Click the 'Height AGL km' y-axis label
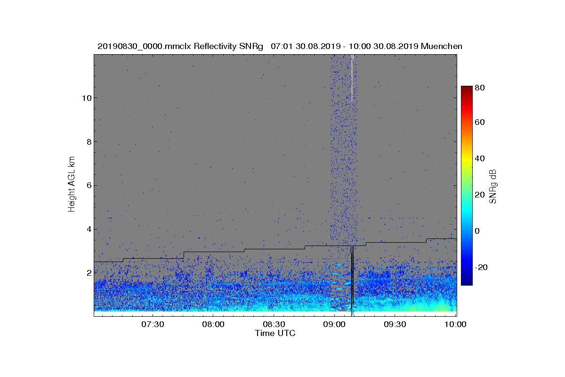 point(72,185)
